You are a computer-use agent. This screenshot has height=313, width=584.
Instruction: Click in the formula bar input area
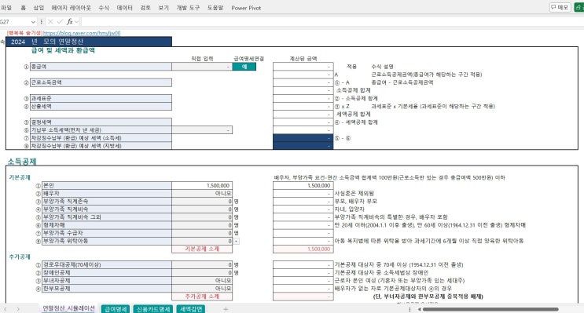point(332,22)
